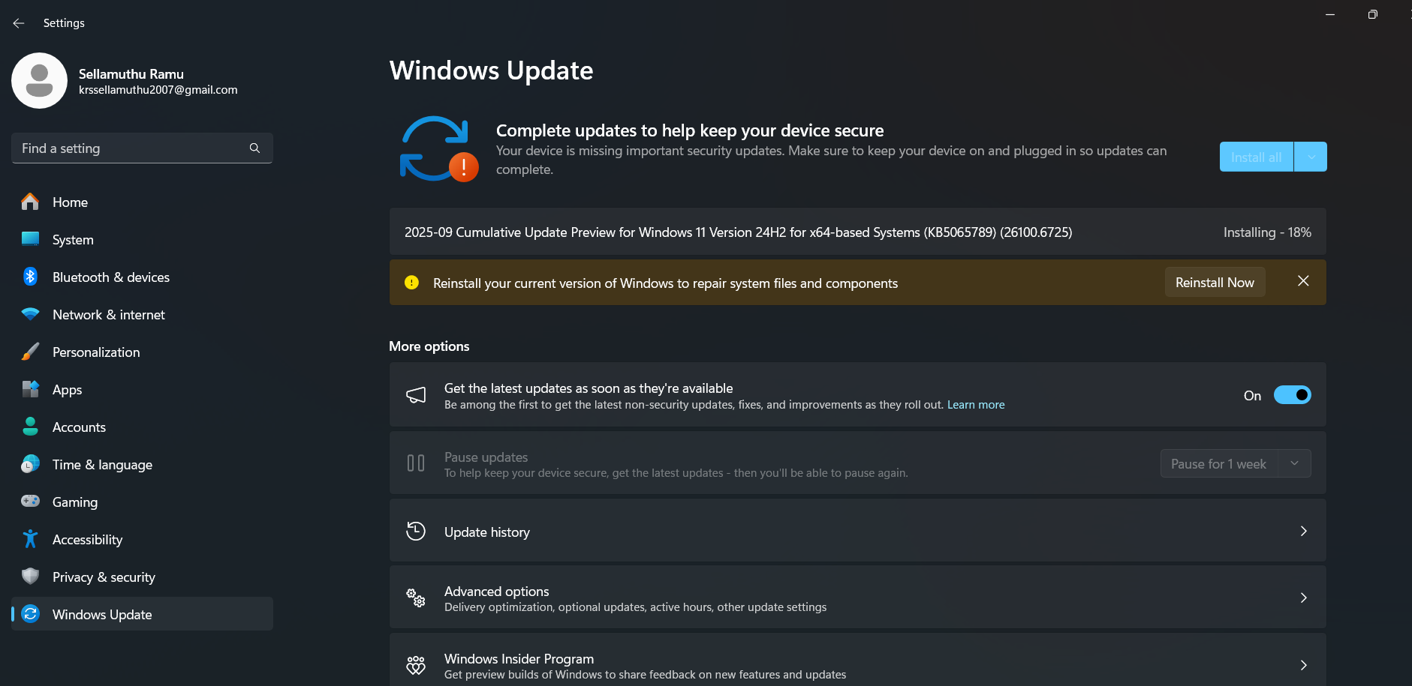Image resolution: width=1412 pixels, height=686 pixels.
Task: Open the Bluetooth & devices icon
Action: pyautogui.click(x=30, y=277)
